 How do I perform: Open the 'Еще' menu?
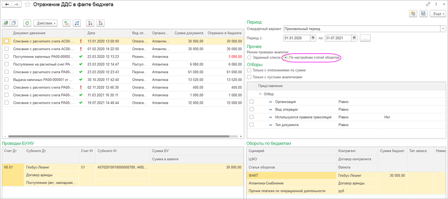[437, 14]
